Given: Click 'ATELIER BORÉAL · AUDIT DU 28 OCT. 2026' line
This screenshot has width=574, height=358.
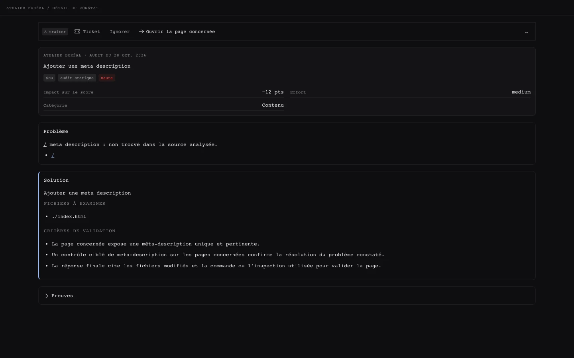Looking at the screenshot, I should (95, 55).
